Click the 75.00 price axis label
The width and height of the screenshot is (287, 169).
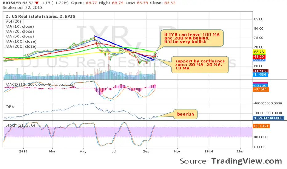259,37
